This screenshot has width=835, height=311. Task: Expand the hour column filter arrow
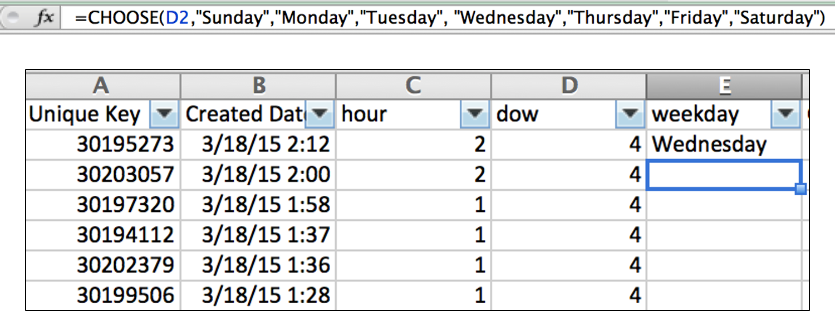coord(475,115)
